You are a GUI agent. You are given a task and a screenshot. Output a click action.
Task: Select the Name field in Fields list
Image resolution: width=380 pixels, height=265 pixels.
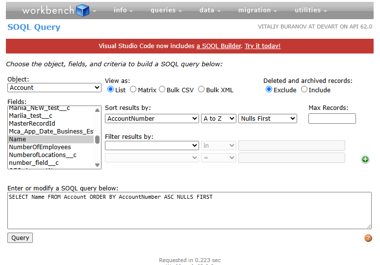click(51, 139)
